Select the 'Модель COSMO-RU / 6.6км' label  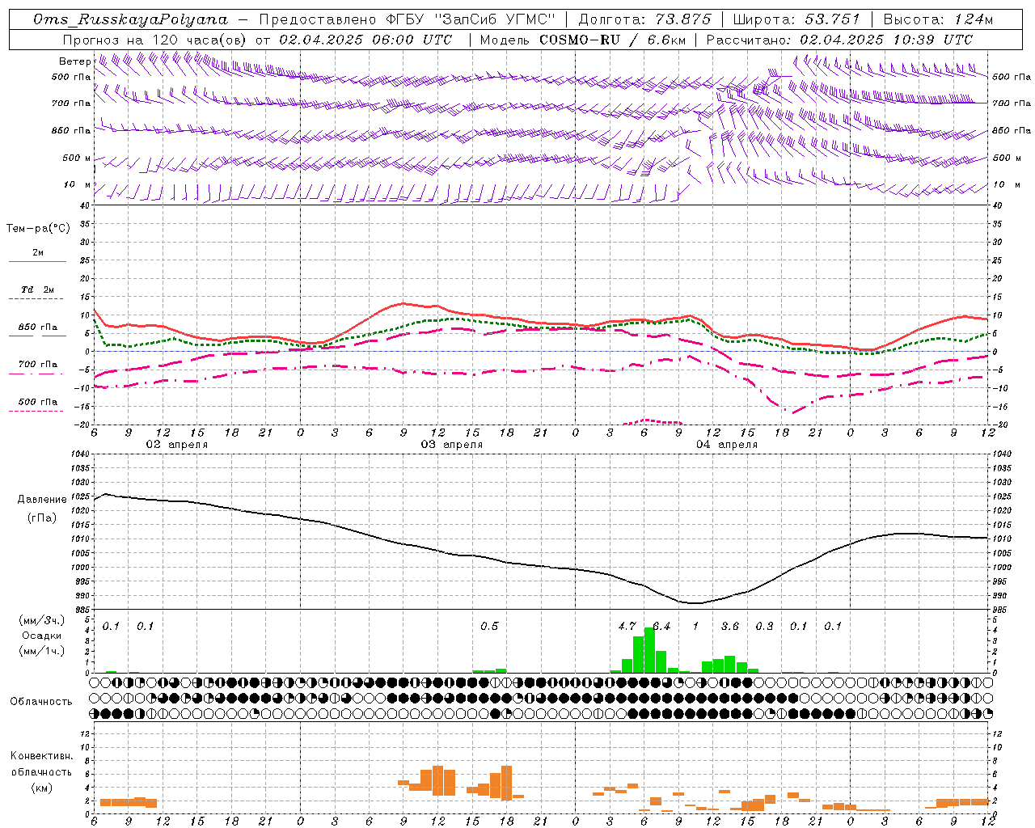(582, 40)
